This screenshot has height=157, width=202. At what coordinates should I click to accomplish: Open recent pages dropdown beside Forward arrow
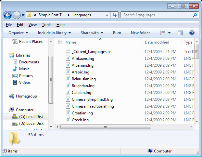(x=23, y=15)
